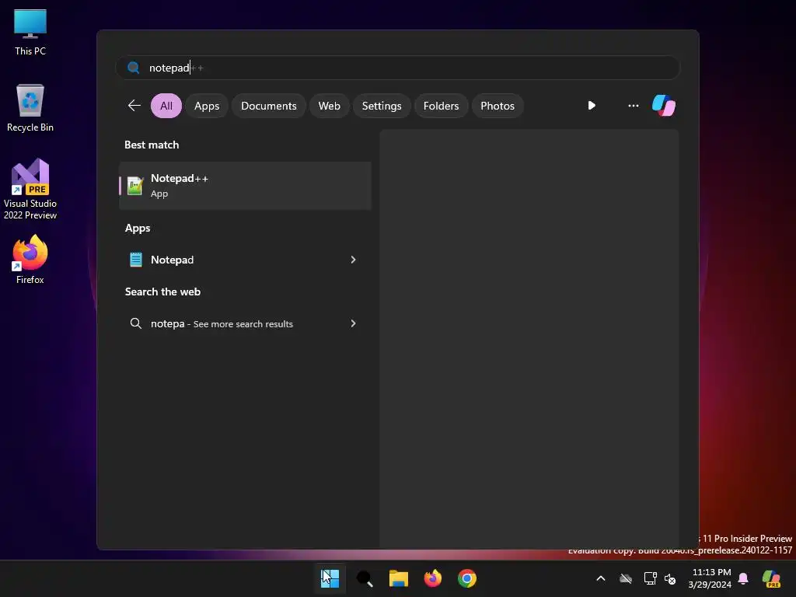
Task: Click the network display tray icon
Action: [651, 578]
